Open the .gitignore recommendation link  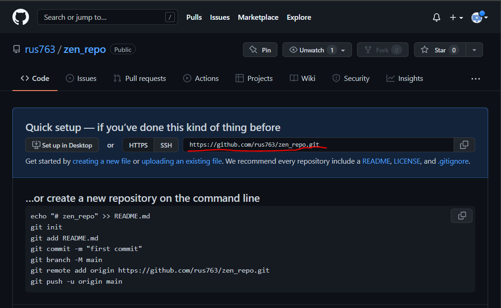click(453, 161)
